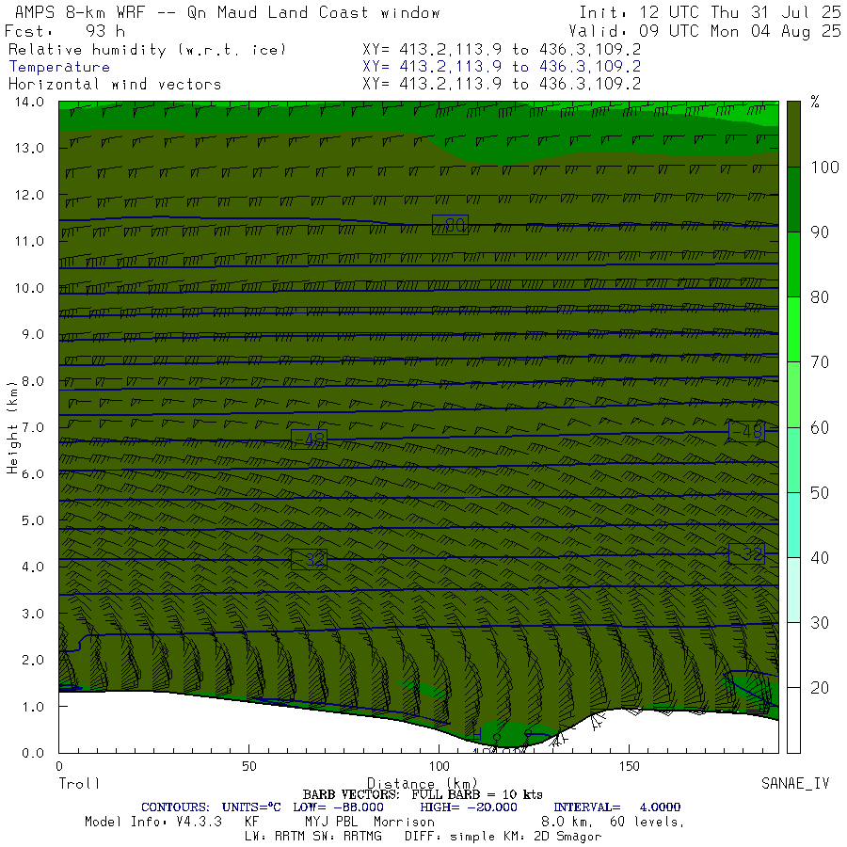Image resolution: width=847 pixels, height=847 pixels.
Task: Click the "10.0" height axis tick label
Action: pos(29,288)
